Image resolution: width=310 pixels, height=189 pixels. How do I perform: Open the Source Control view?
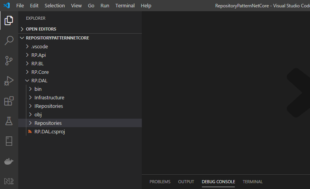pyautogui.click(x=9, y=61)
